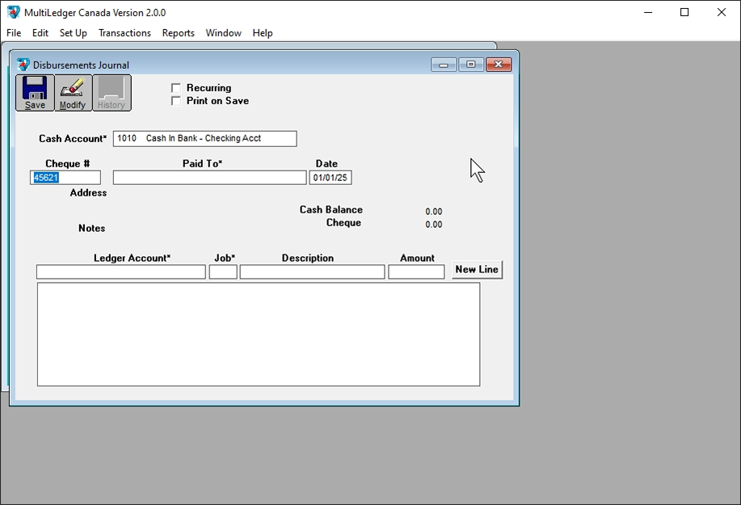741x505 pixels.
Task: Click the Amount input field
Action: point(416,272)
